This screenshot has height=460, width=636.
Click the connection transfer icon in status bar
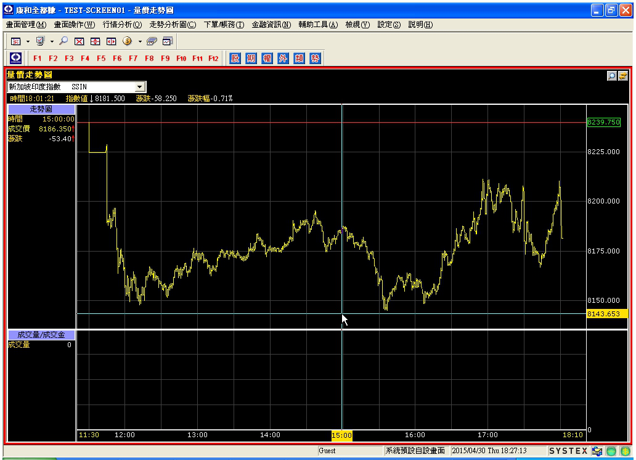pos(597,451)
